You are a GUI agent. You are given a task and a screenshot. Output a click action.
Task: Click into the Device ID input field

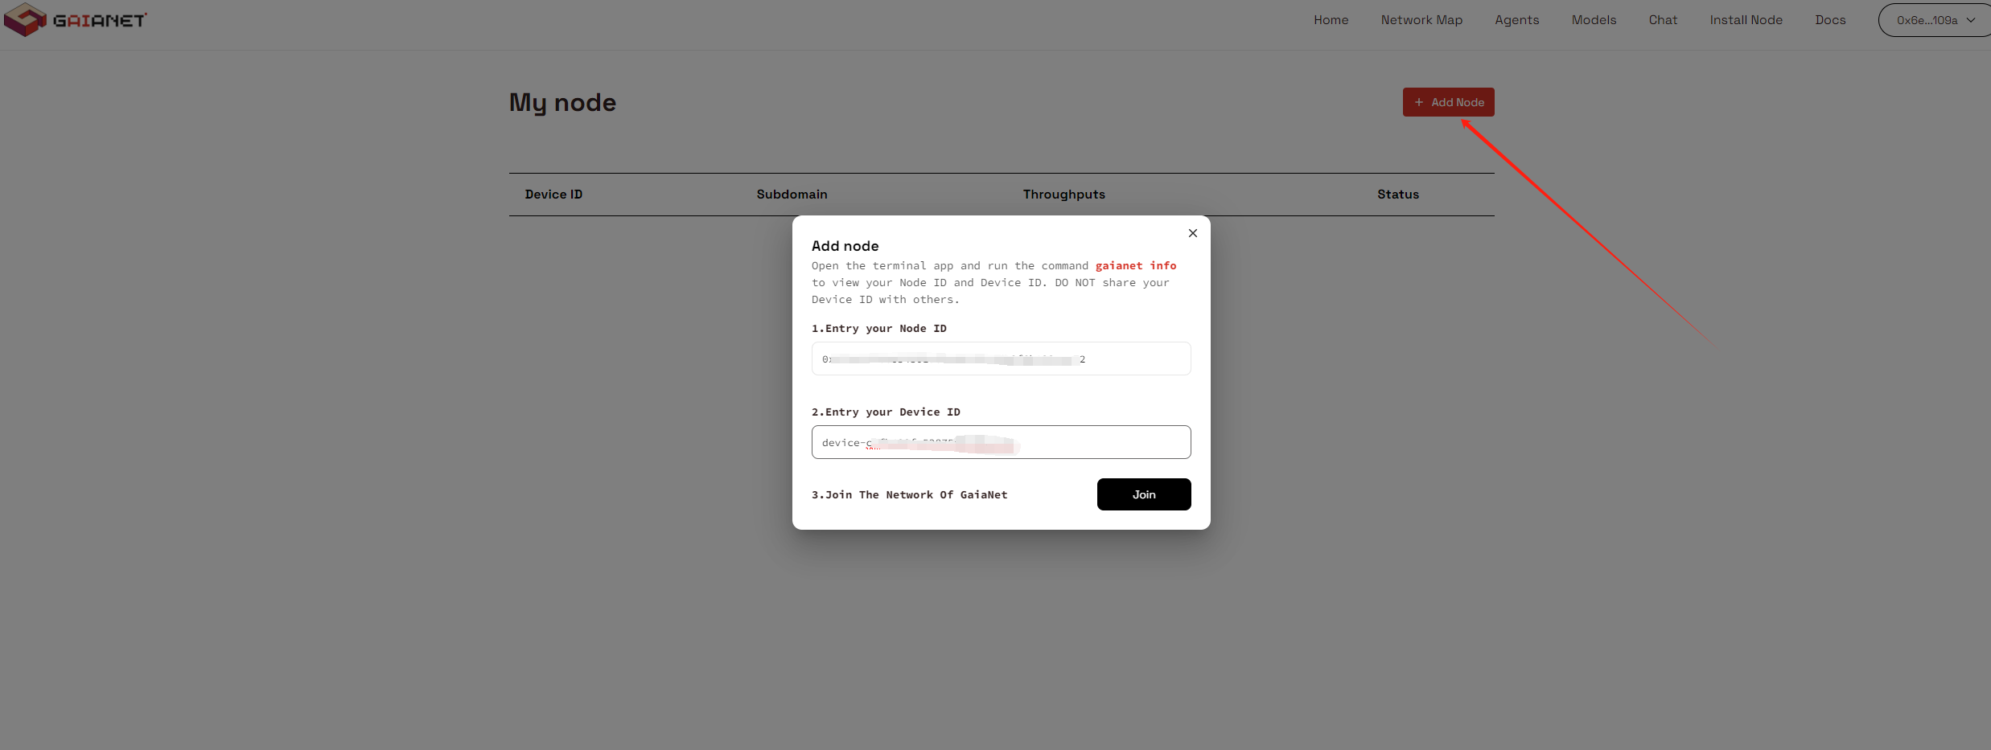[1000, 442]
